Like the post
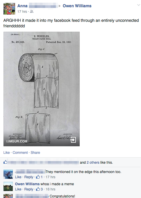Image resolution: width=141 pixels, height=198 pixels. pos(6,153)
